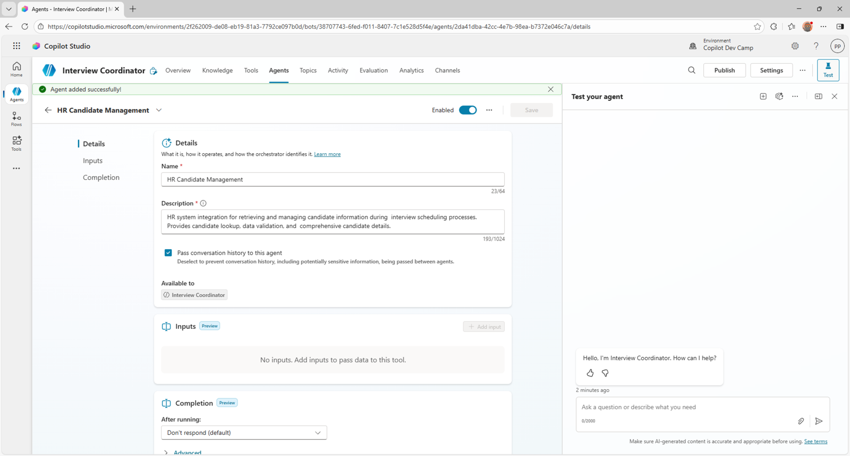This screenshot has height=456, width=850.
Task: Click the panel layout icon in test pane
Action: 819,97
